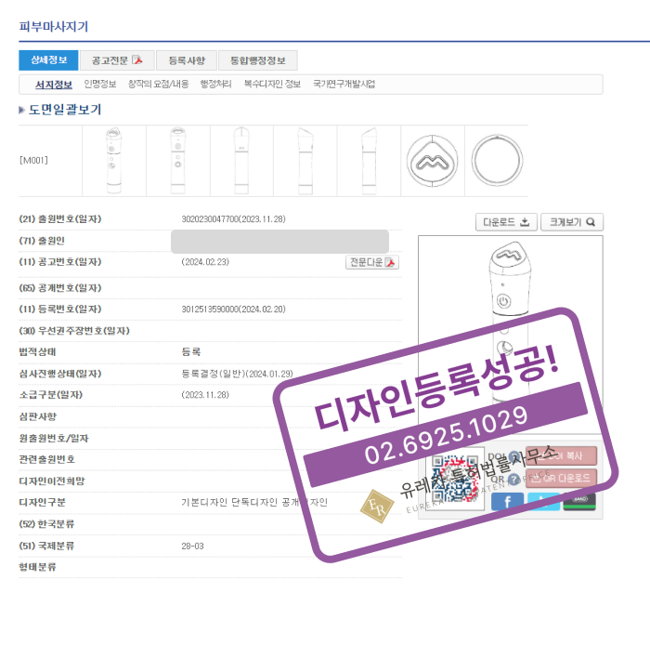Select the circular bottom-view drawing thumbnail
The width and height of the screenshot is (650, 672).
(x=498, y=155)
